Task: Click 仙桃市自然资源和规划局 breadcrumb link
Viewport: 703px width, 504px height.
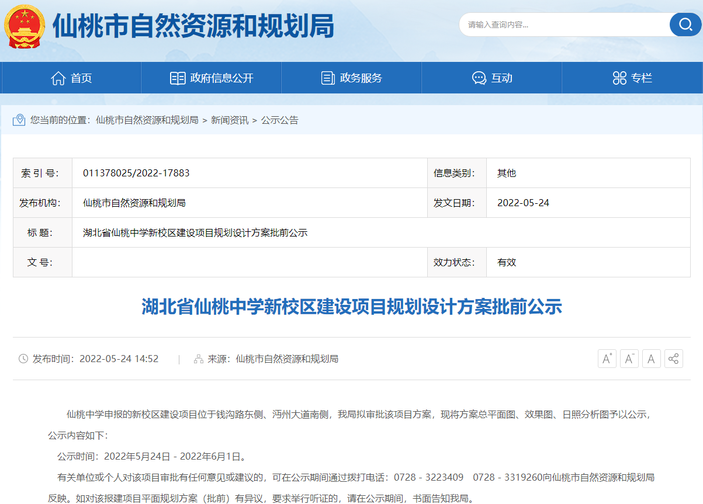Action: pyautogui.click(x=147, y=120)
